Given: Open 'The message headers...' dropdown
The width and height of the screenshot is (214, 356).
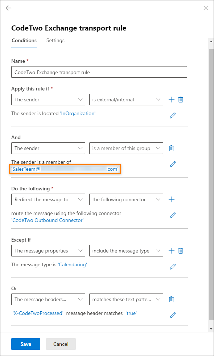Looking at the screenshot, I should [x=48, y=299].
